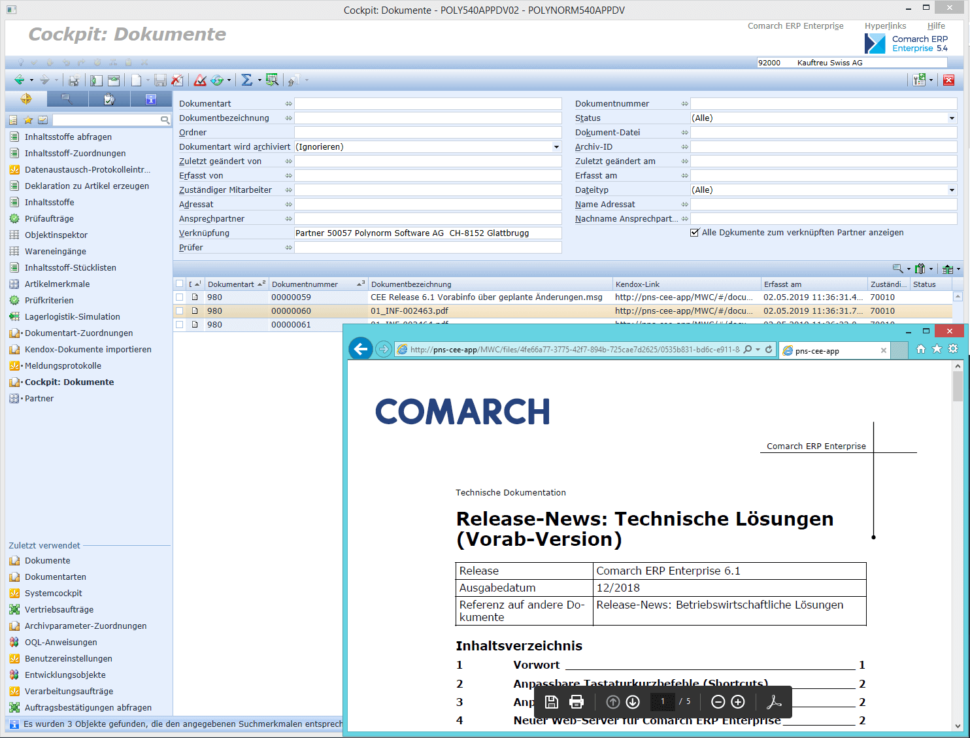
Task: Expand the back arrow history dropdown
Action: pos(31,80)
